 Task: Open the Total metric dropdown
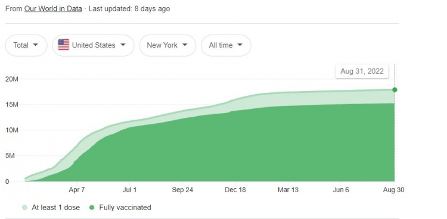pyautogui.click(x=26, y=45)
